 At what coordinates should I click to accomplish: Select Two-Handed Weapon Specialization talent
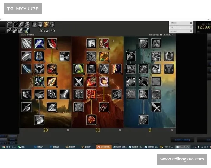pos(39,82)
